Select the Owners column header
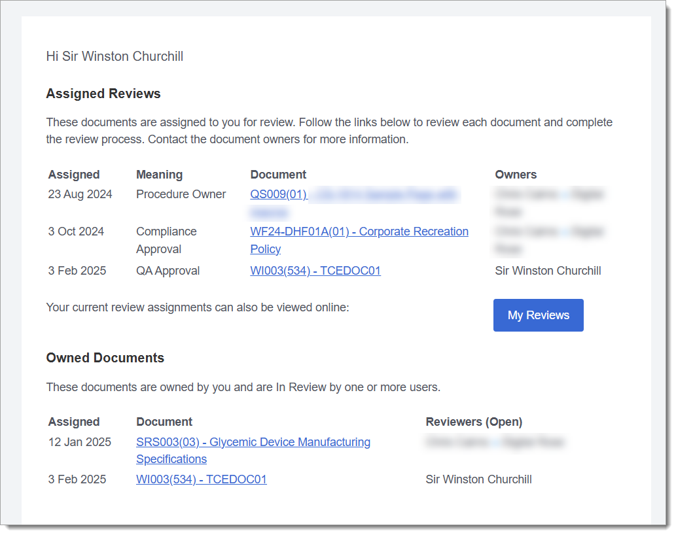The image size is (676, 535). [516, 175]
